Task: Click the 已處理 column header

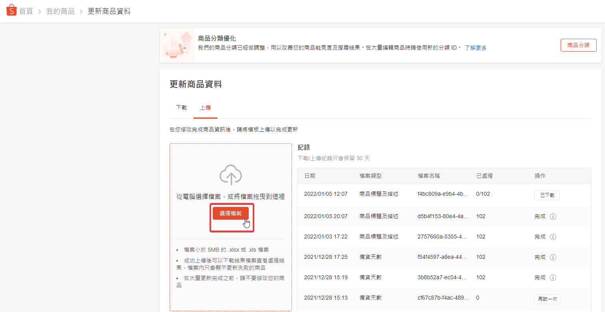Action: pyautogui.click(x=484, y=176)
